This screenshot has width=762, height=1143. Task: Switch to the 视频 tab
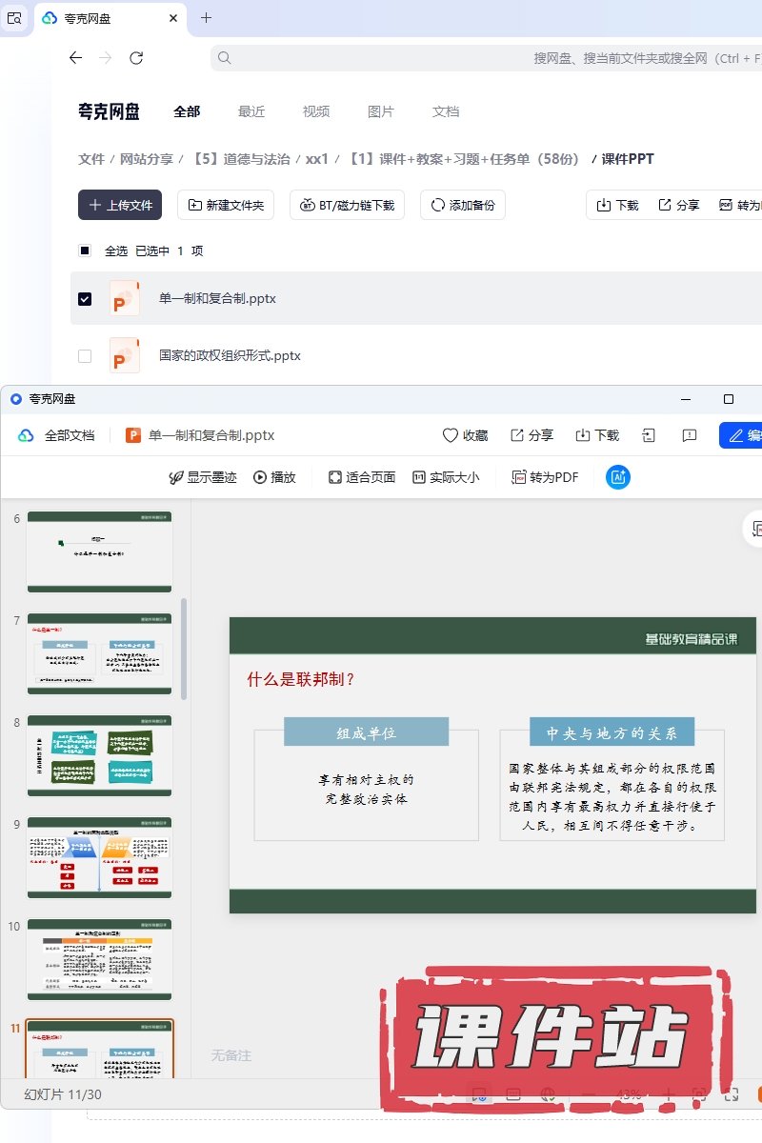(316, 111)
